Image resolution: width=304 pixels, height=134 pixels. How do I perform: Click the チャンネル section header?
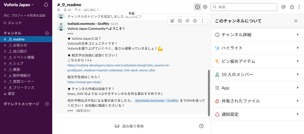[x=12, y=33]
